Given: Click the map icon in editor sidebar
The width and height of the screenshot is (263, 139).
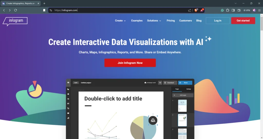Looking at the screenshot, I should tap(68, 94).
